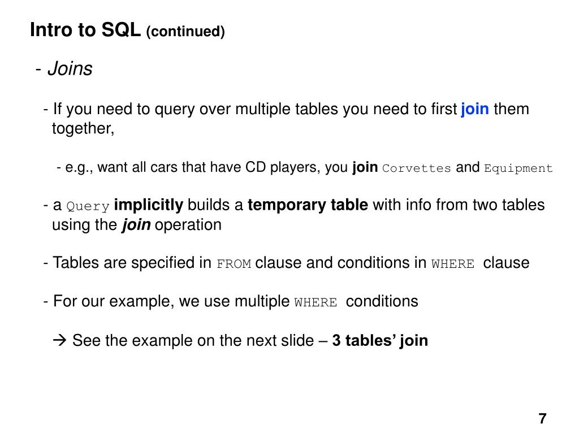This screenshot has width=579, height=434.
Task: Click the '(continued)' text in title
Action: pos(185,32)
